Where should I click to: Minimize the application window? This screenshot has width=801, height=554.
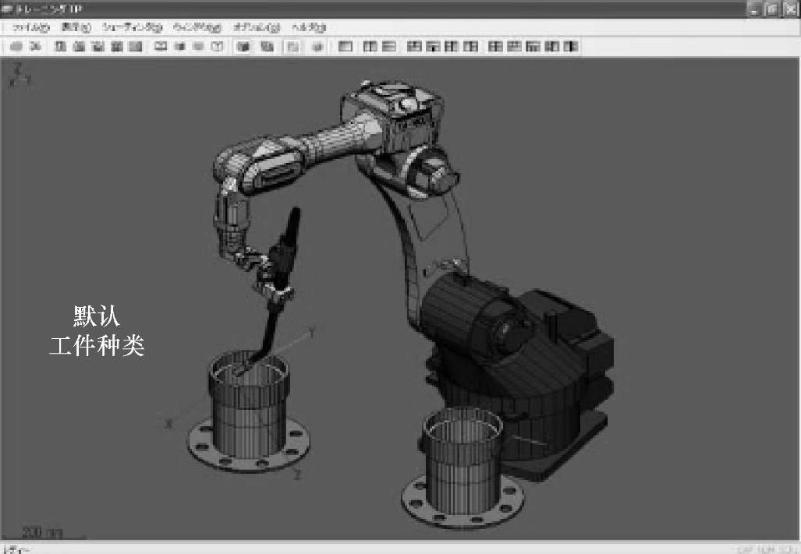[x=754, y=9]
